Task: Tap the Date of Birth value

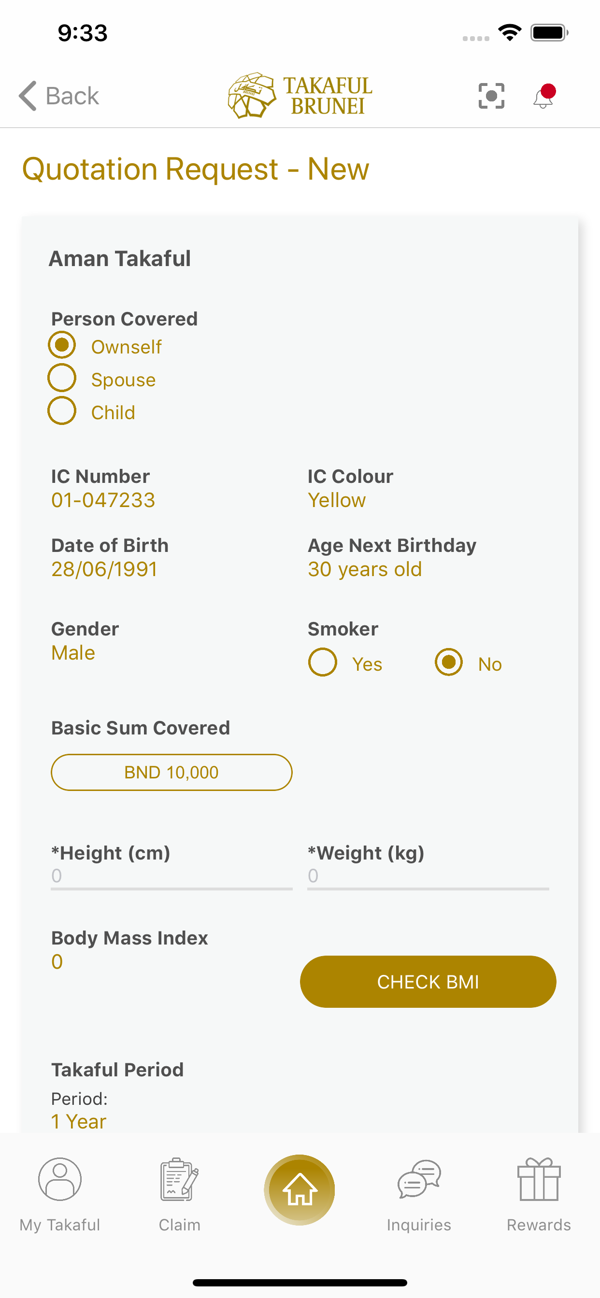Action: tap(104, 569)
